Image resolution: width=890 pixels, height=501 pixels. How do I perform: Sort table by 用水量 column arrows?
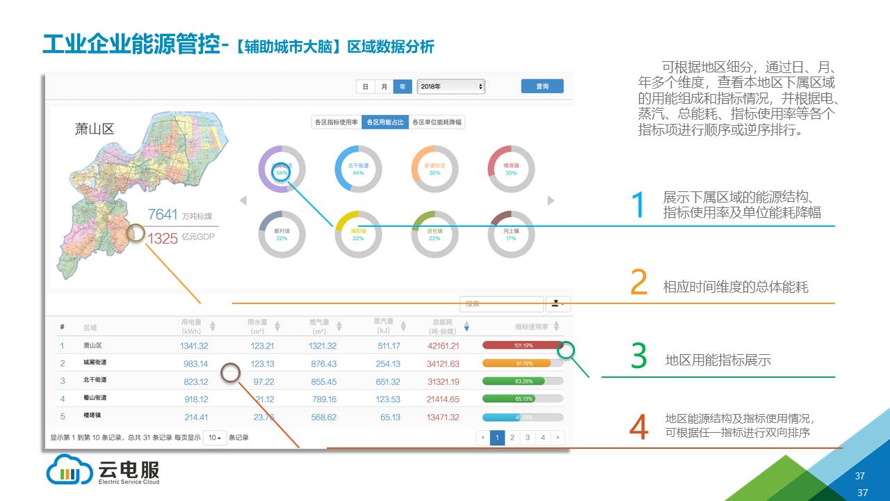[x=277, y=326]
